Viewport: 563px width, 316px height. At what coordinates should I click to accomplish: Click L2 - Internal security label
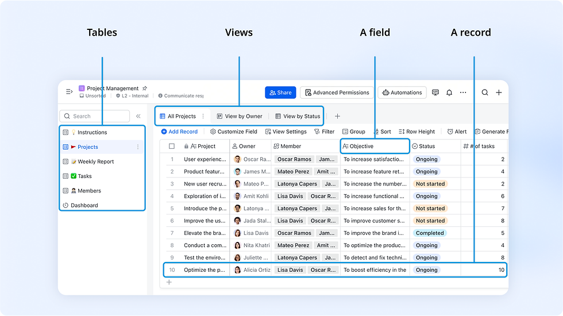coord(132,96)
